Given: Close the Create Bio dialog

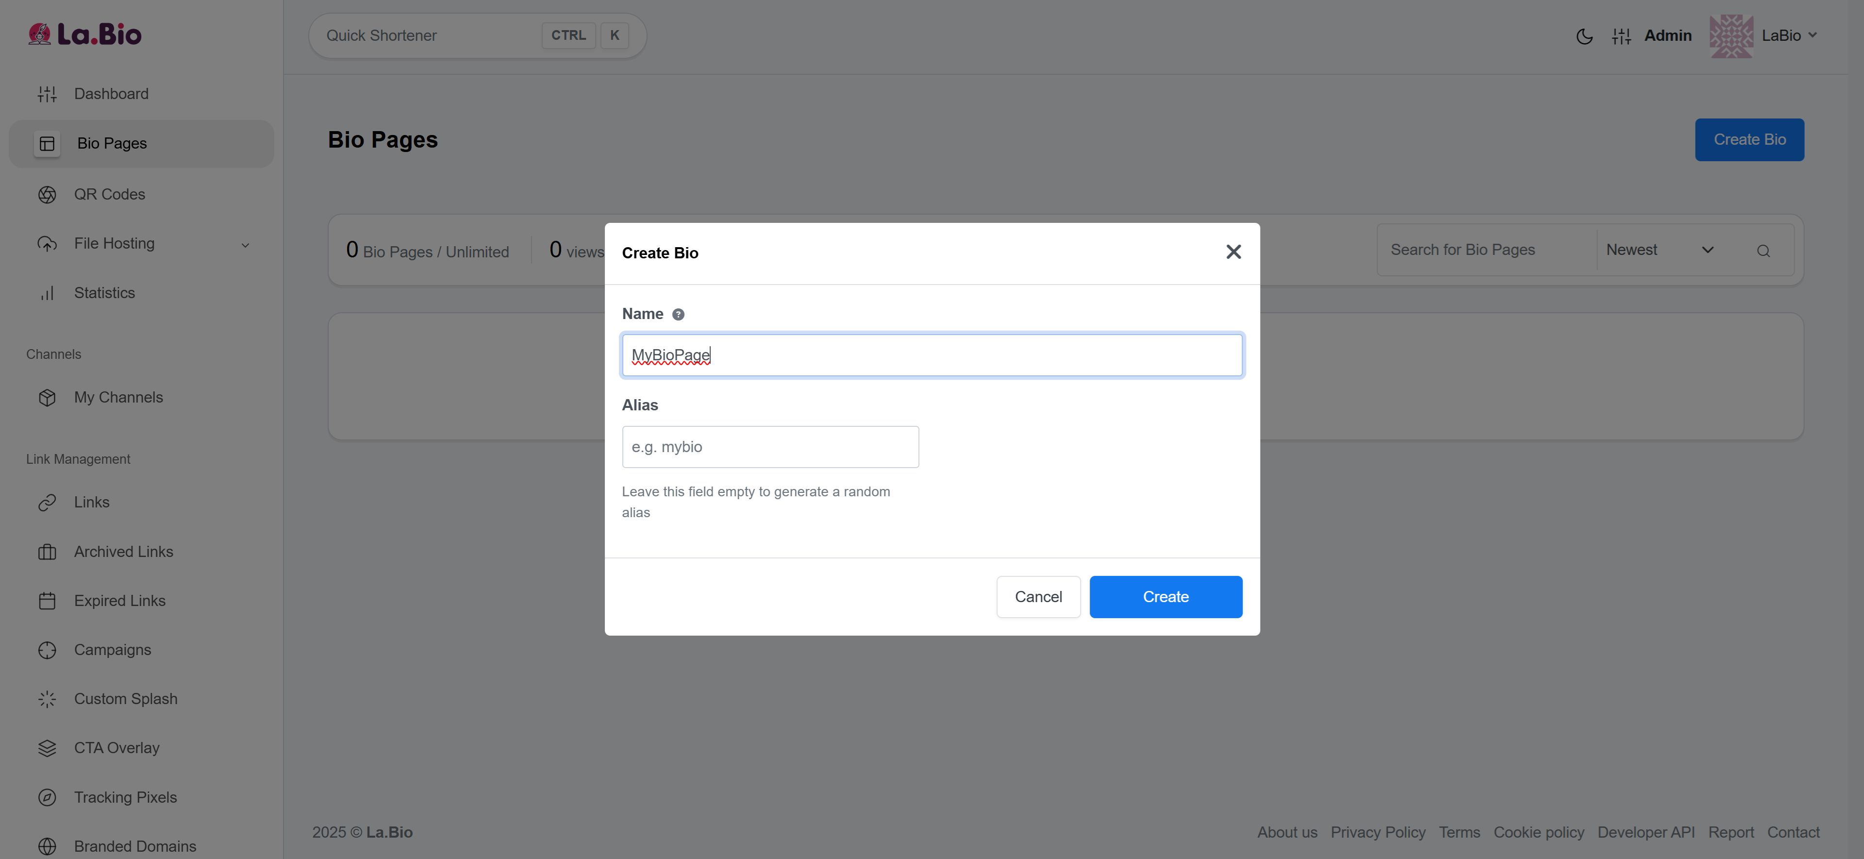Looking at the screenshot, I should pos(1233,252).
